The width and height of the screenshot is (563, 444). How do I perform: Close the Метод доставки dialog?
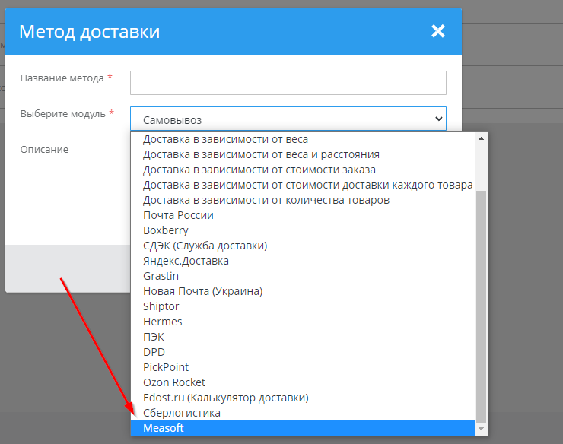pos(437,31)
